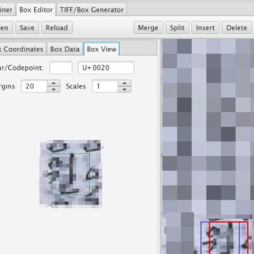
Task: Click the U+0020 codepoint field
Action: [x=106, y=68]
